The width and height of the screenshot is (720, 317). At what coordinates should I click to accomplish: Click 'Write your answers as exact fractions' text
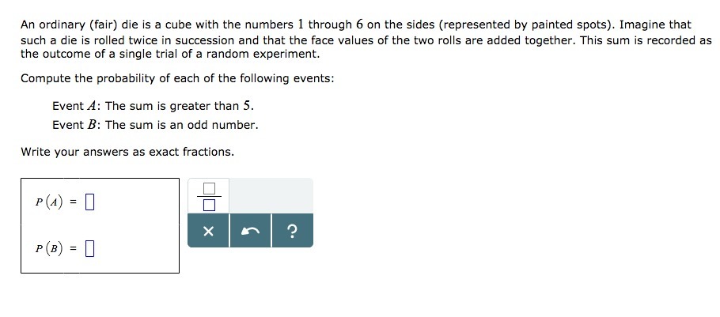click(x=127, y=151)
